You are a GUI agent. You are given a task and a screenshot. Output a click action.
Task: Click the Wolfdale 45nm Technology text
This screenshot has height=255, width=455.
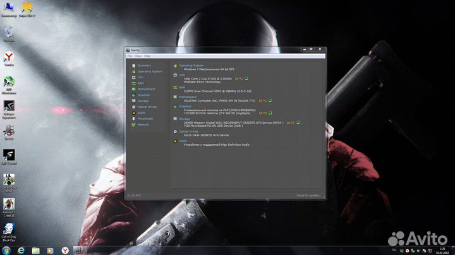pos(202,82)
